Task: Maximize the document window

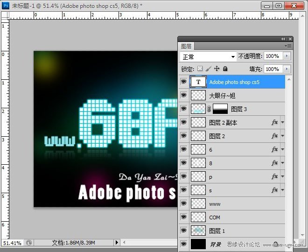Action: pyautogui.click(x=278, y=6)
